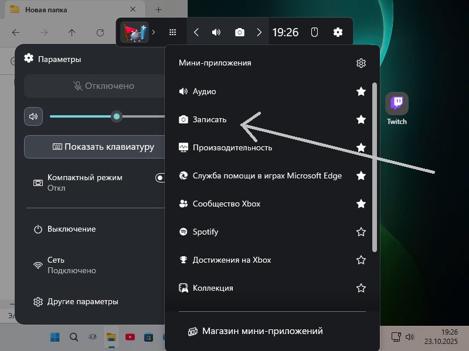Screen dimensions: 469x351
Task: Mute volume with the speaker button
Action: coord(33,116)
